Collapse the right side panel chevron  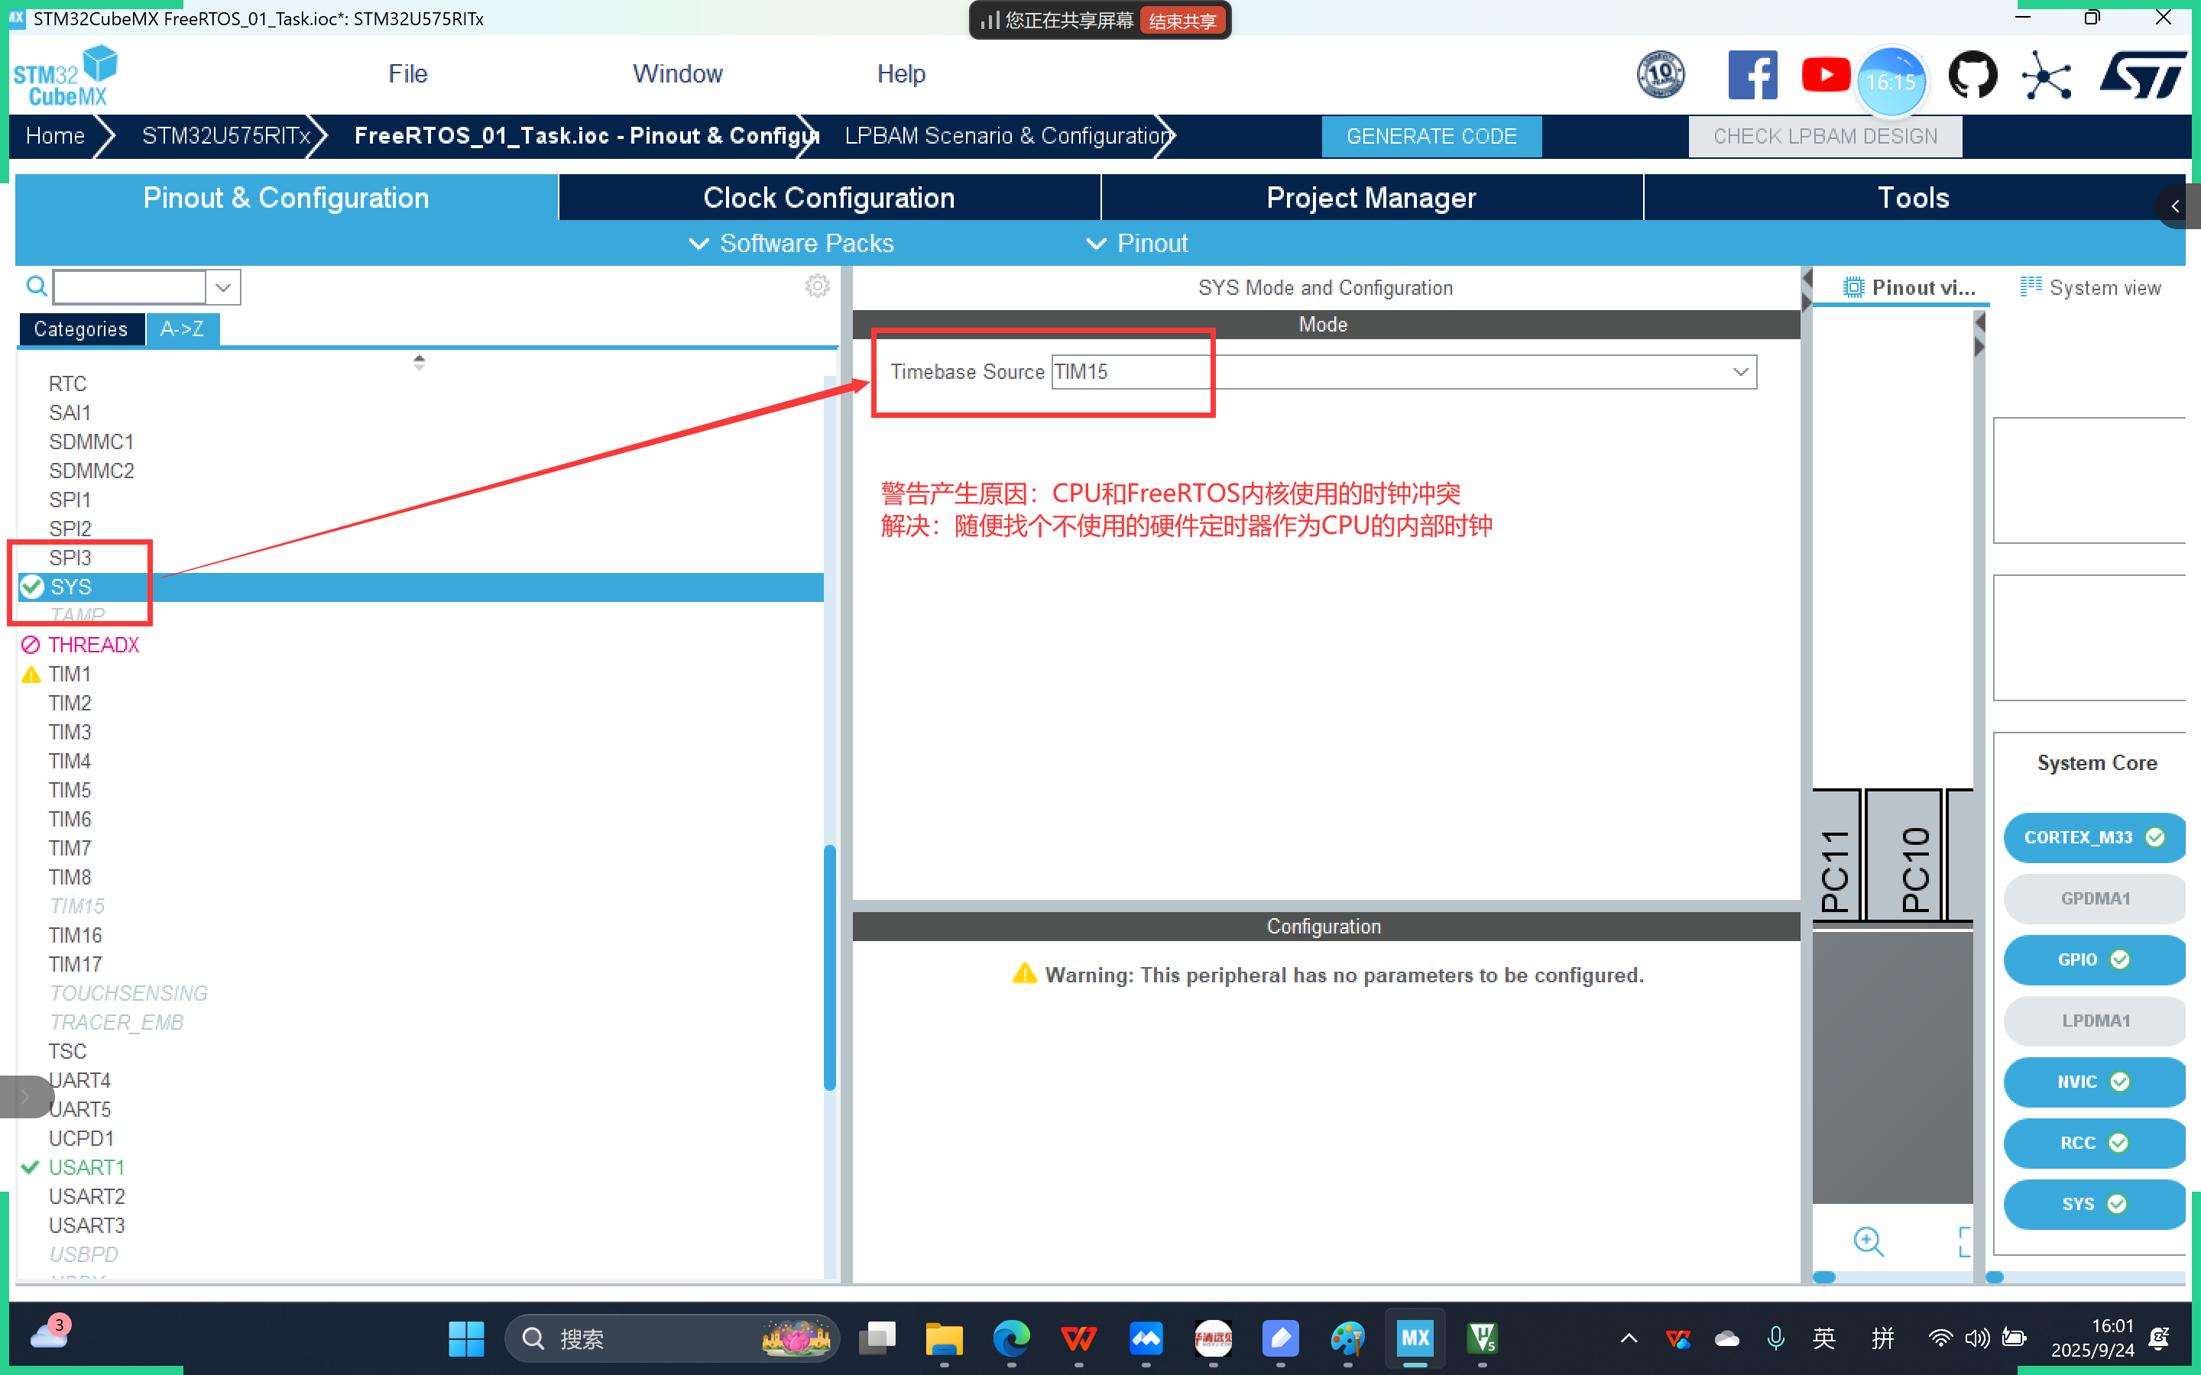2176,205
